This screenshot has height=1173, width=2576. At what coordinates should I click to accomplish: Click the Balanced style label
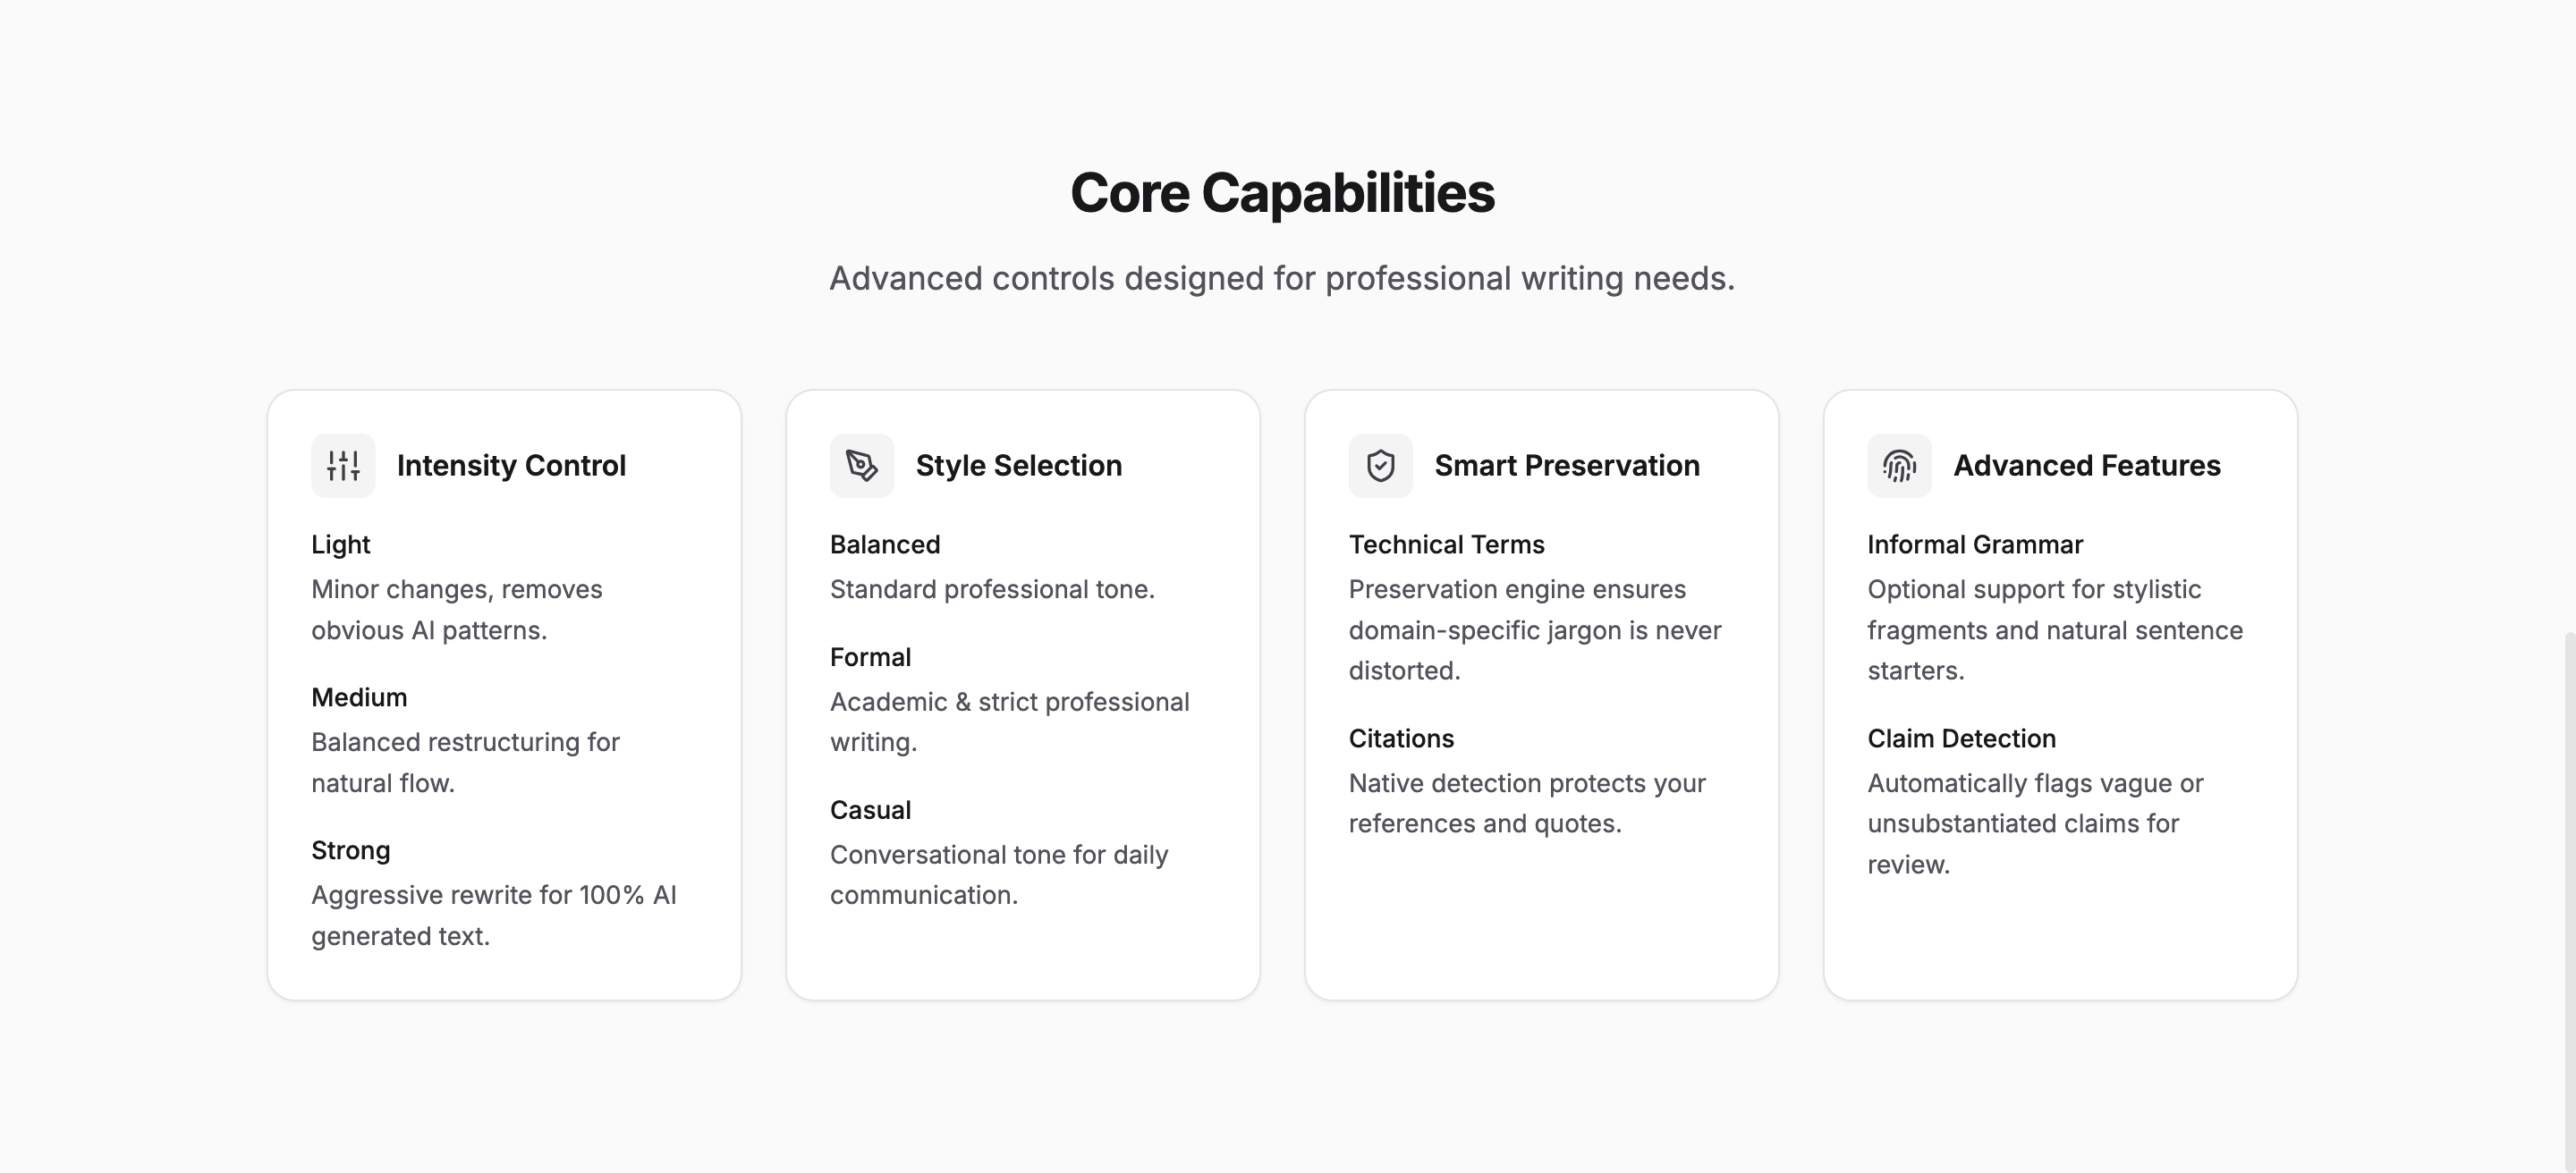click(x=885, y=544)
